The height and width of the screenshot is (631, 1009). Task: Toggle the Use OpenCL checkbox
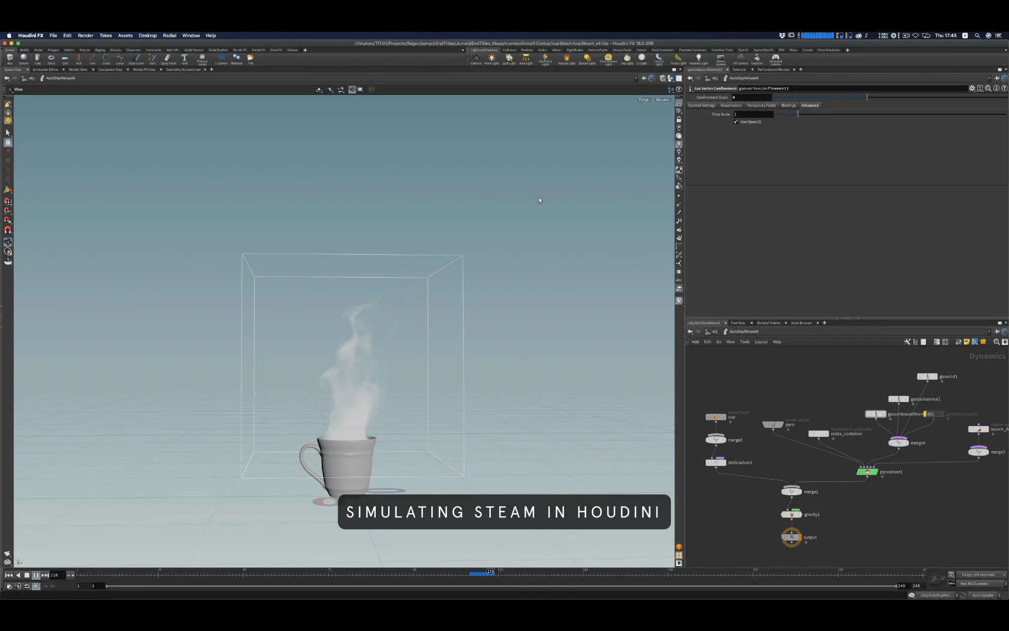click(736, 122)
